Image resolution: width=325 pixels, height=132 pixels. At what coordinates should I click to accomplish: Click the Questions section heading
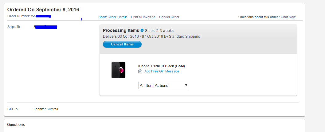(x=16, y=125)
